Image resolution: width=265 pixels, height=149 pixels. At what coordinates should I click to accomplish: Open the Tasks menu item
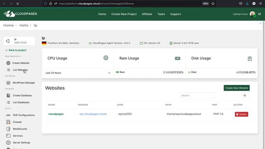(x=161, y=14)
